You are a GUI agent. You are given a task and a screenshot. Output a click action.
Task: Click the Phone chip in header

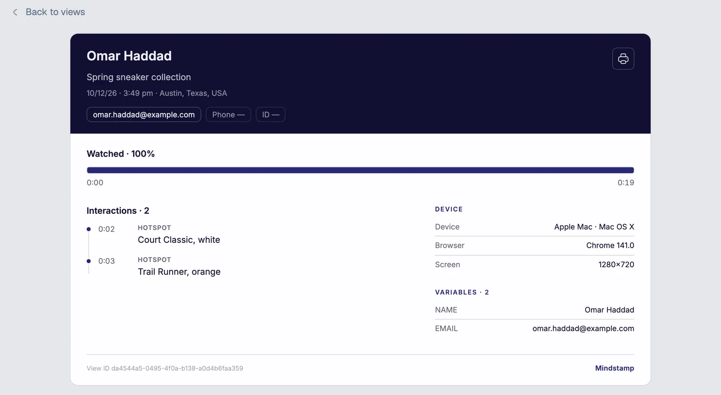tap(228, 114)
